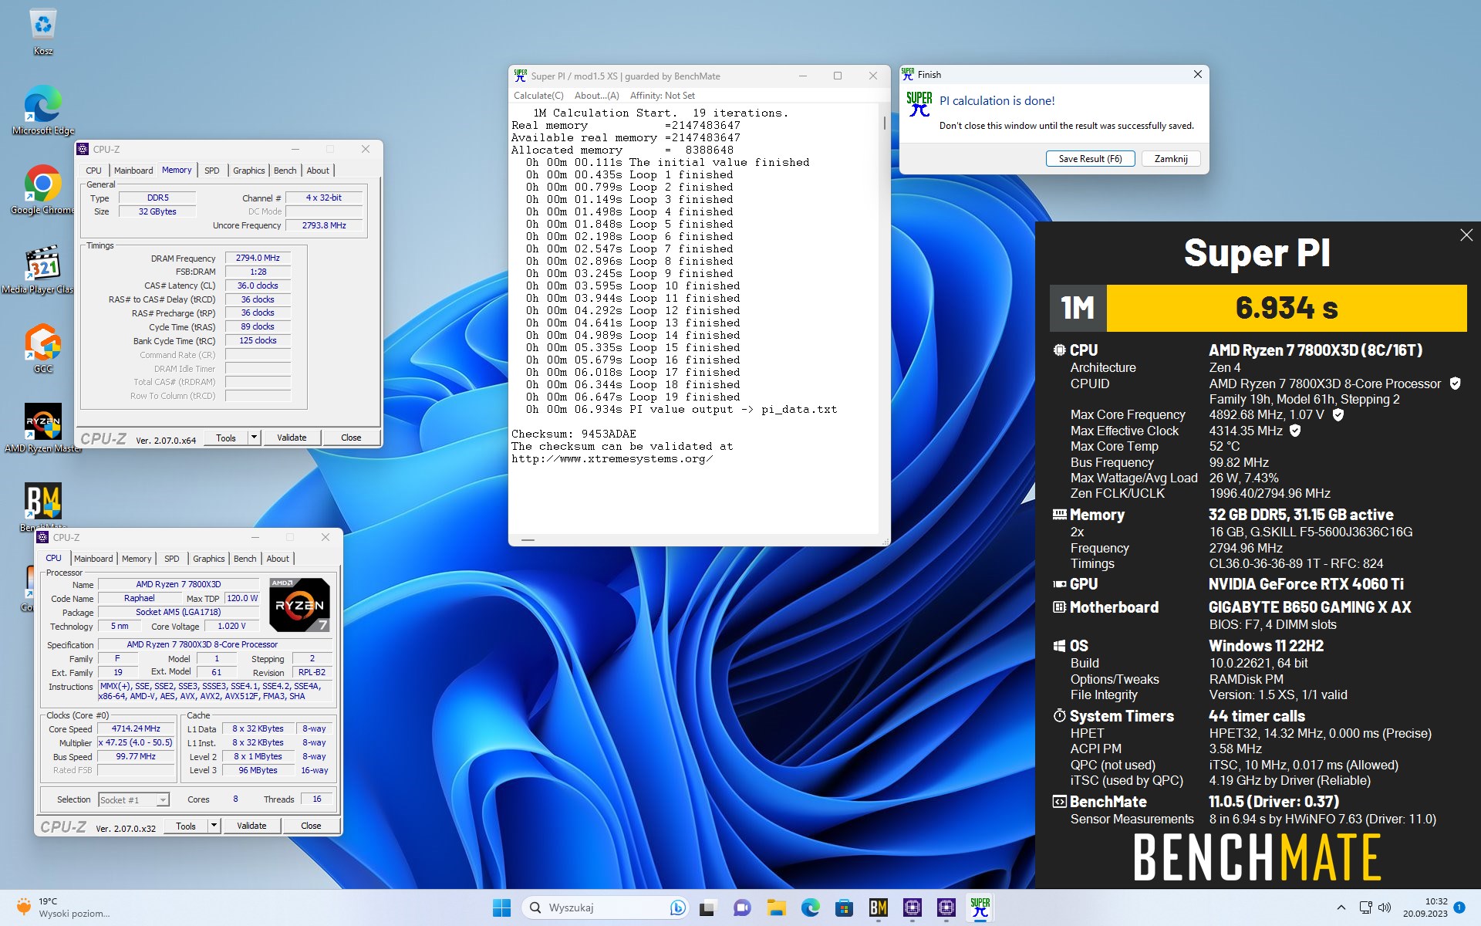Show hidden tray icons chevron
Screen dimensions: 1481x926
coord(1341,907)
